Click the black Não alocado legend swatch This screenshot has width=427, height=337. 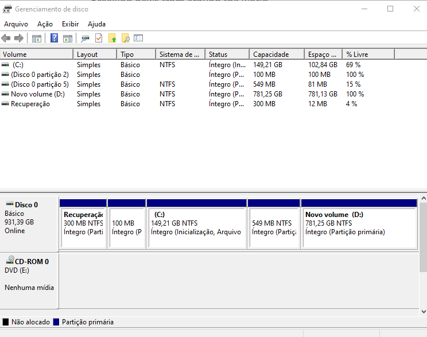(5, 322)
